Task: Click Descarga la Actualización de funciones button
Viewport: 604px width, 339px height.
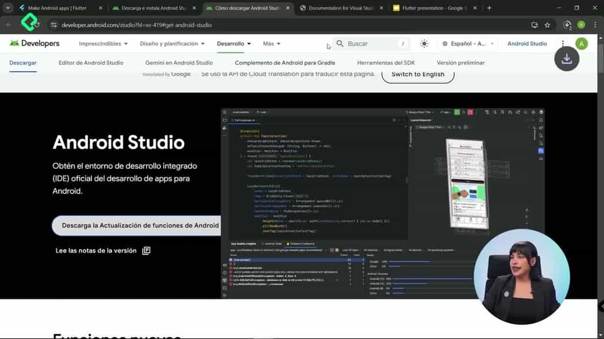Action: click(137, 225)
